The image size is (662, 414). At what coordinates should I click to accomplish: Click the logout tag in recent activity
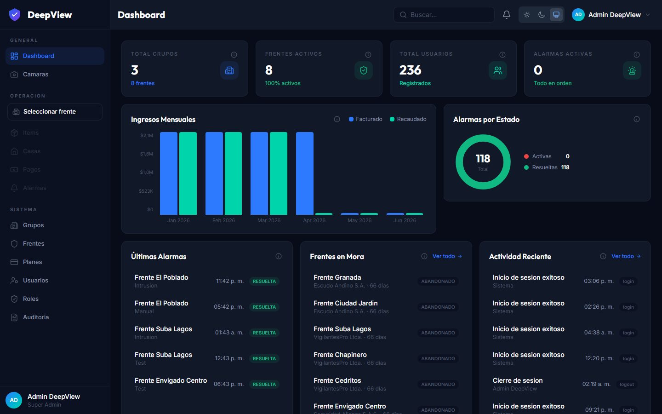click(627, 384)
